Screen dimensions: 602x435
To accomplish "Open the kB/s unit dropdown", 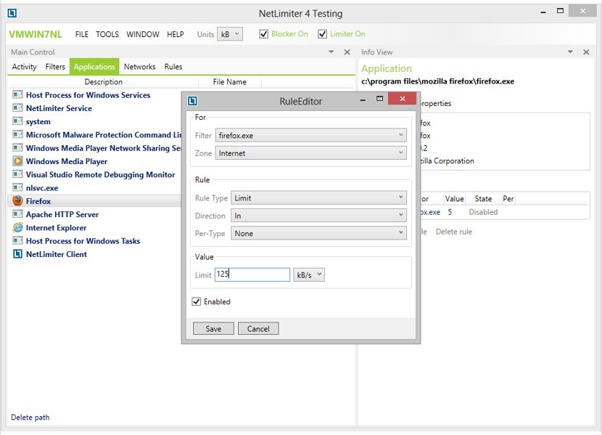I will pyautogui.click(x=308, y=275).
